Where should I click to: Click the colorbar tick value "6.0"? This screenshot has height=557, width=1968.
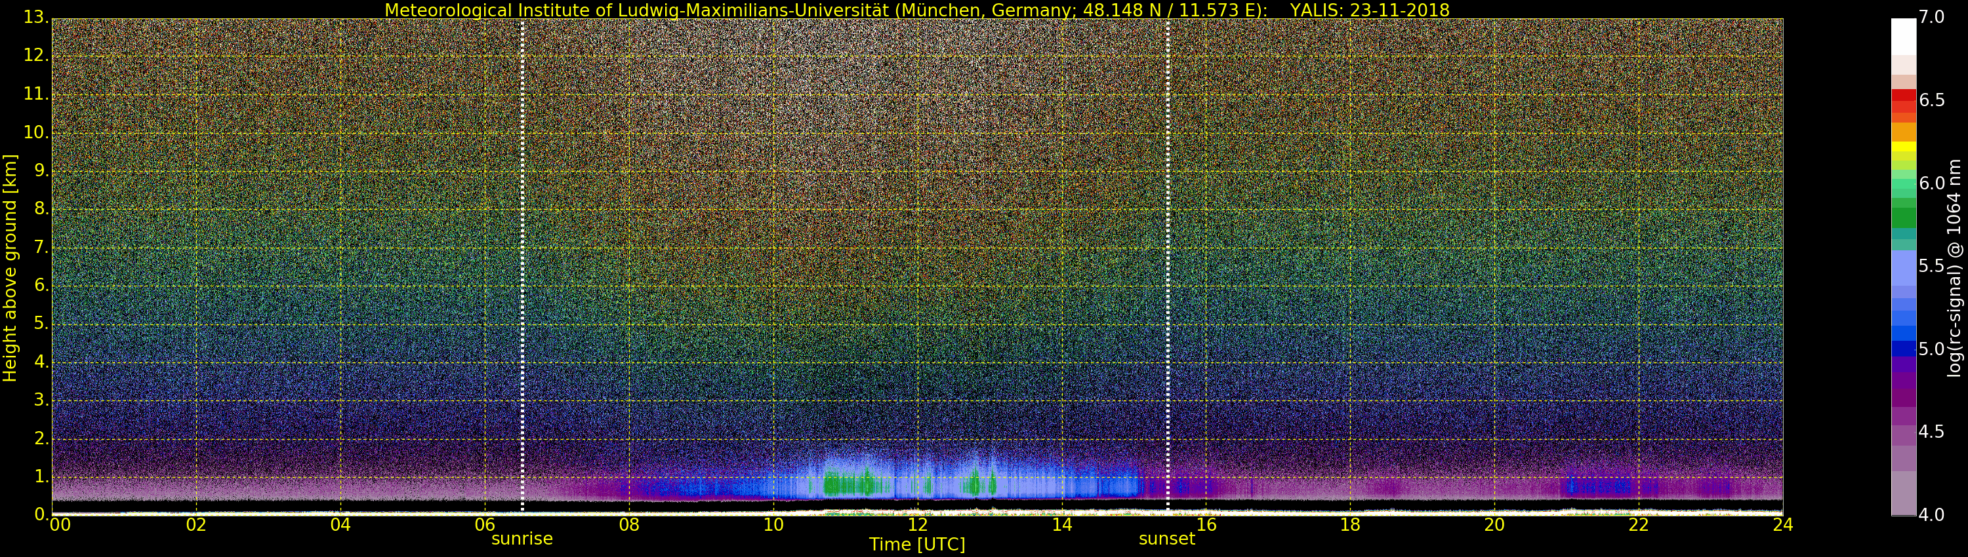[x=1931, y=183]
